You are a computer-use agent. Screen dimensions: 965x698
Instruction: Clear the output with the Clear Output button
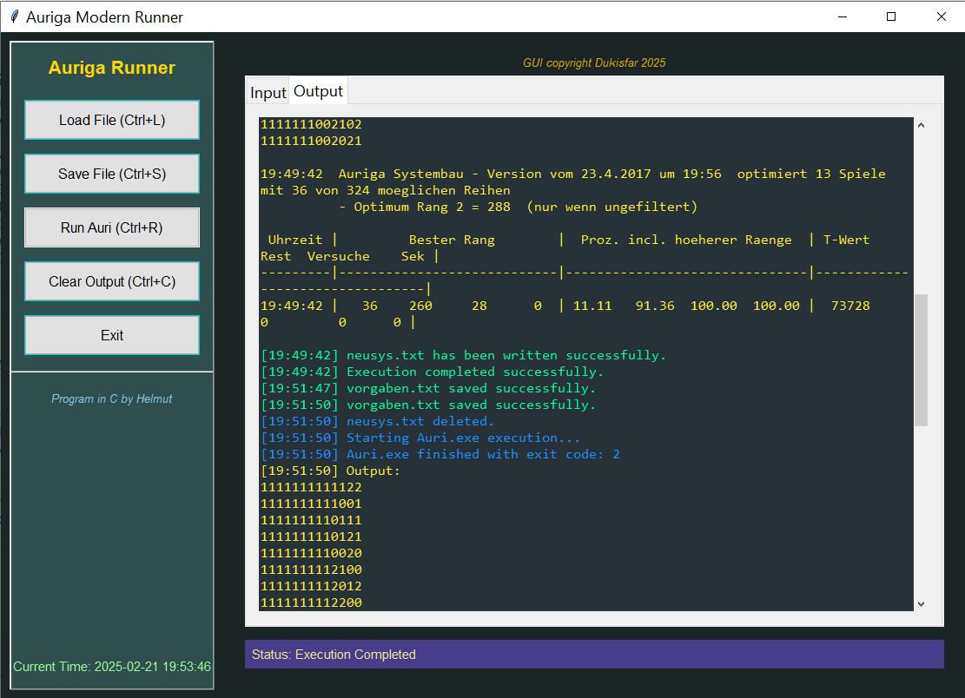click(x=112, y=281)
